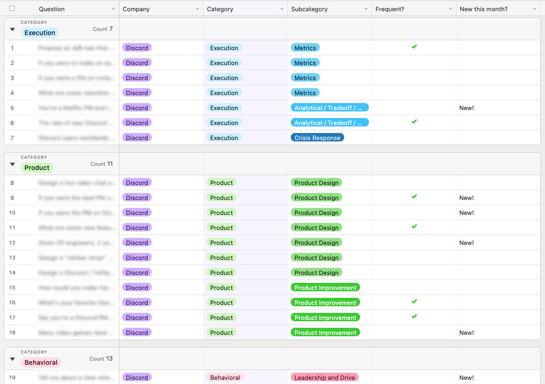Click Product Improvement tag in row 15
This screenshot has height=384, width=545.
(325, 288)
